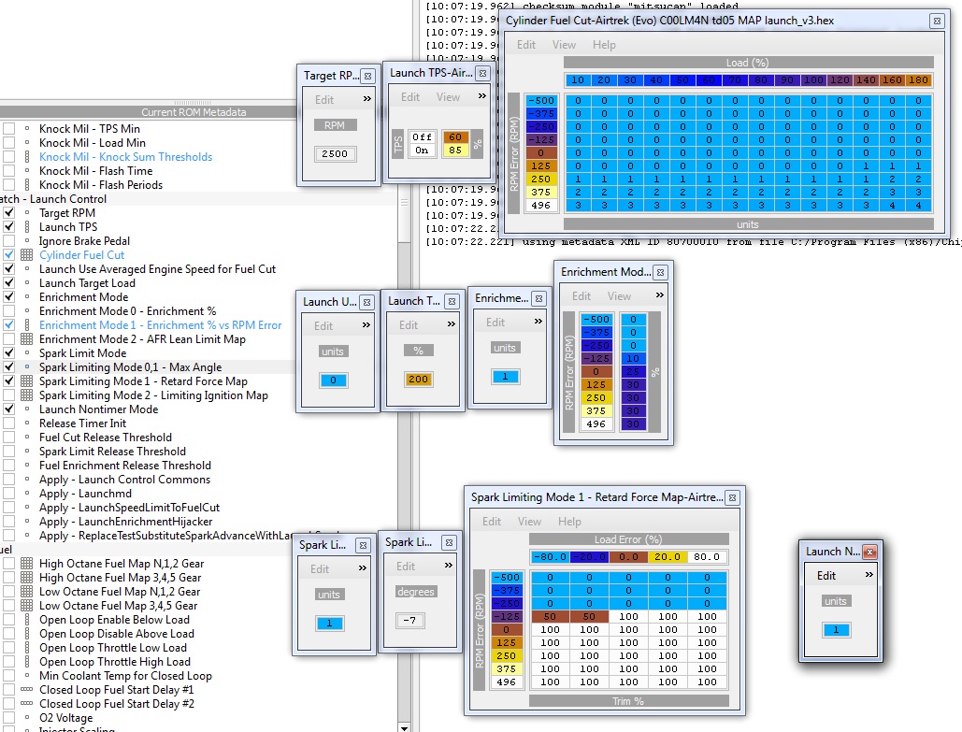This screenshot has width=962, height=732.
Task: Open the Edit menu in the Cylinder Fuel Cut window
Action: 525,45
